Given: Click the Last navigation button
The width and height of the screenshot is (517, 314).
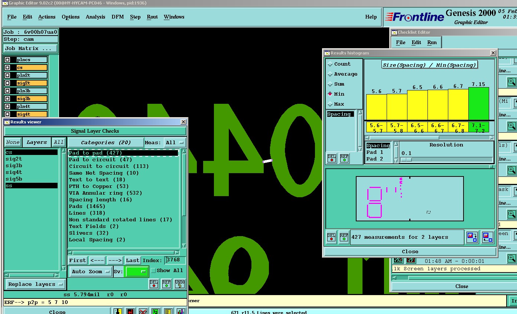Looking at the screenshot, I should point(133,261).
